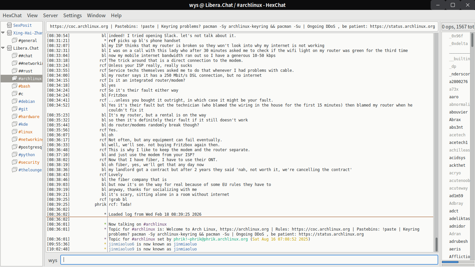Focus the message input box
The width and height of the screenshot is (475, 267).
(248, 260)
